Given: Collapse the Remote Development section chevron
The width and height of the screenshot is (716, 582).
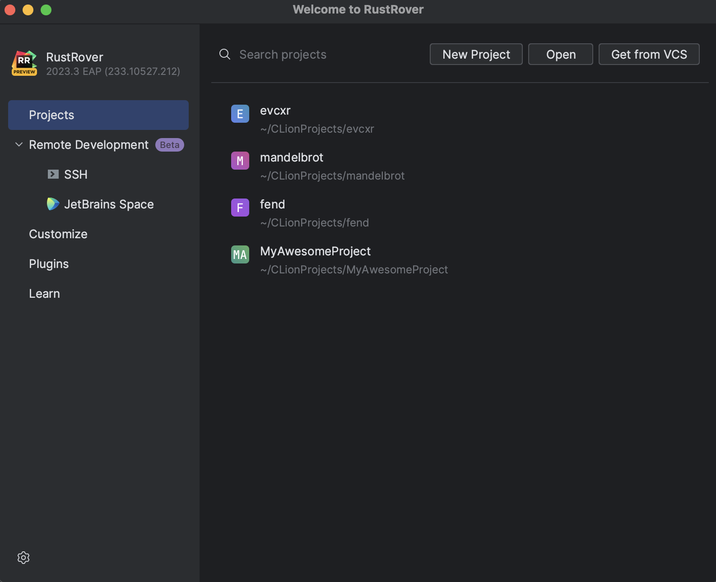Looking at the screenshot, I should (19, 144).
